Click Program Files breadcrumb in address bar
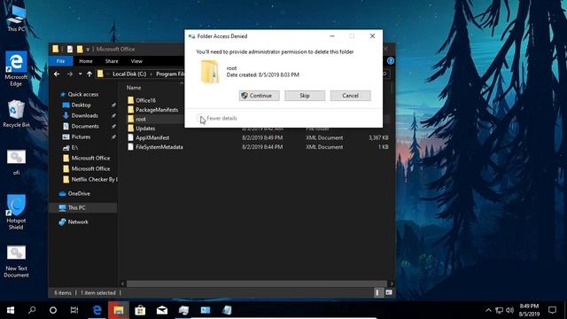 tap(170, 74)
